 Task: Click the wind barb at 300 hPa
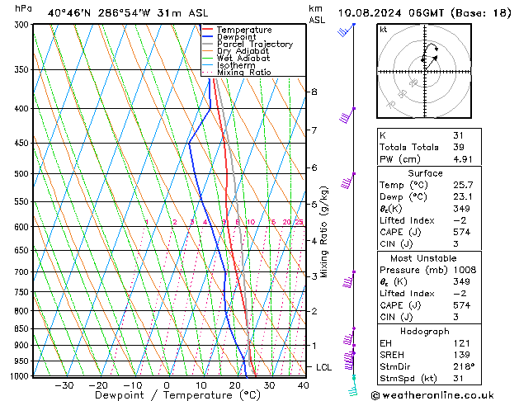pos(347,30)
